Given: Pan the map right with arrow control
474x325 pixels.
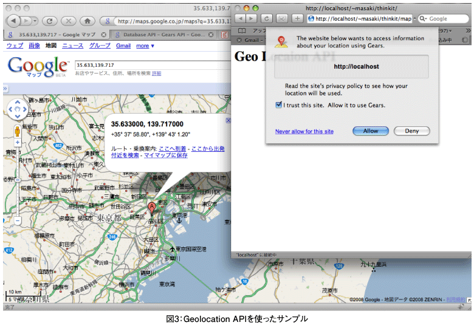Looking at the screenshot, I should [24, 109].
